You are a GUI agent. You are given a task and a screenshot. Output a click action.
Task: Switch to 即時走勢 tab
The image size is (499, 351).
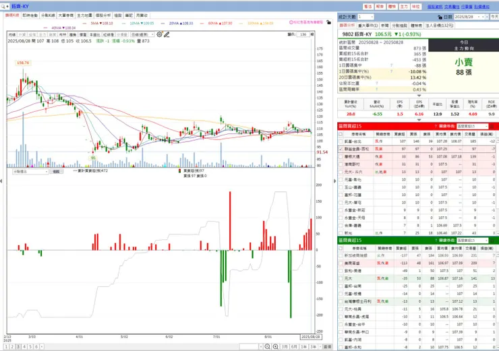point(30,15)
